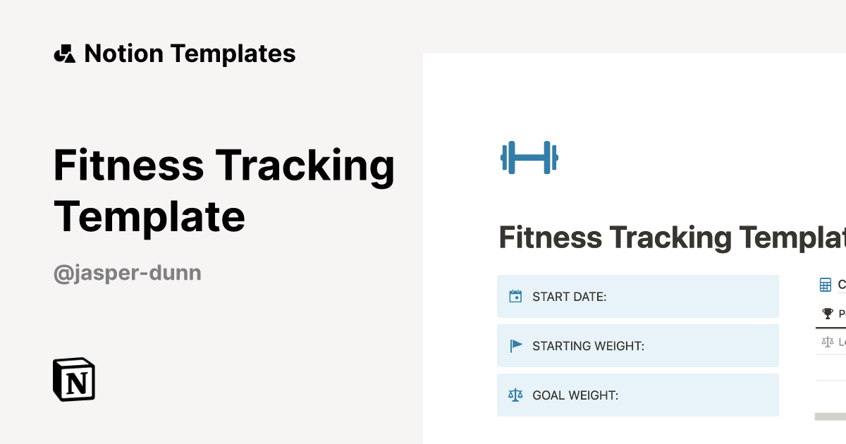Click the Fitness Tracking Template page heading

click(x=670, y=237)
